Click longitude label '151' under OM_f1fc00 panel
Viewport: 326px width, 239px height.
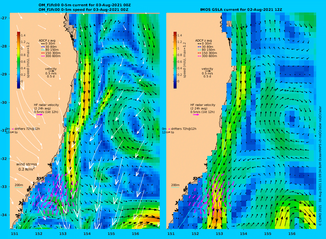[14, 234]
